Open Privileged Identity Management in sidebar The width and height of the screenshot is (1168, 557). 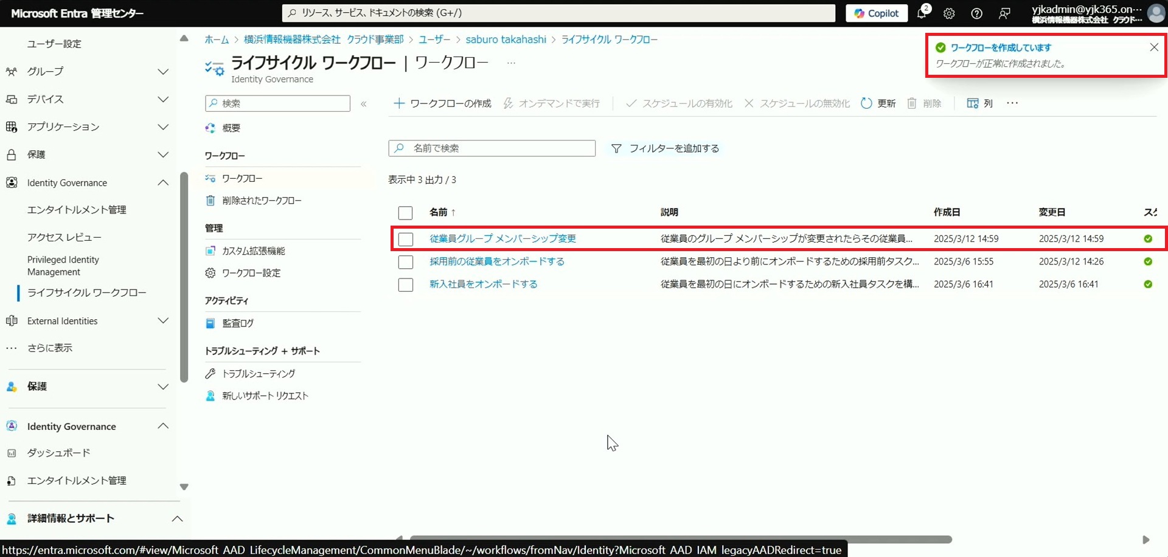point(63,266)
